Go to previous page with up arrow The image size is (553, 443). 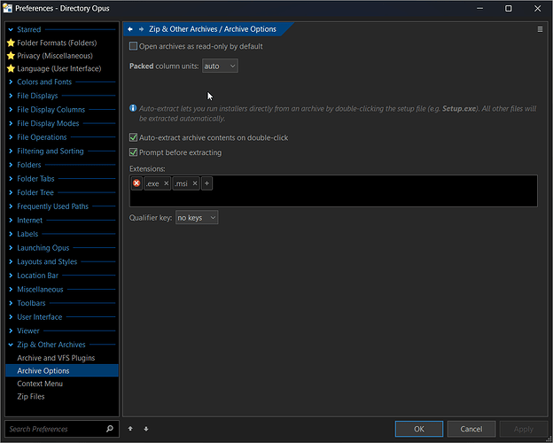click(130, 429)
